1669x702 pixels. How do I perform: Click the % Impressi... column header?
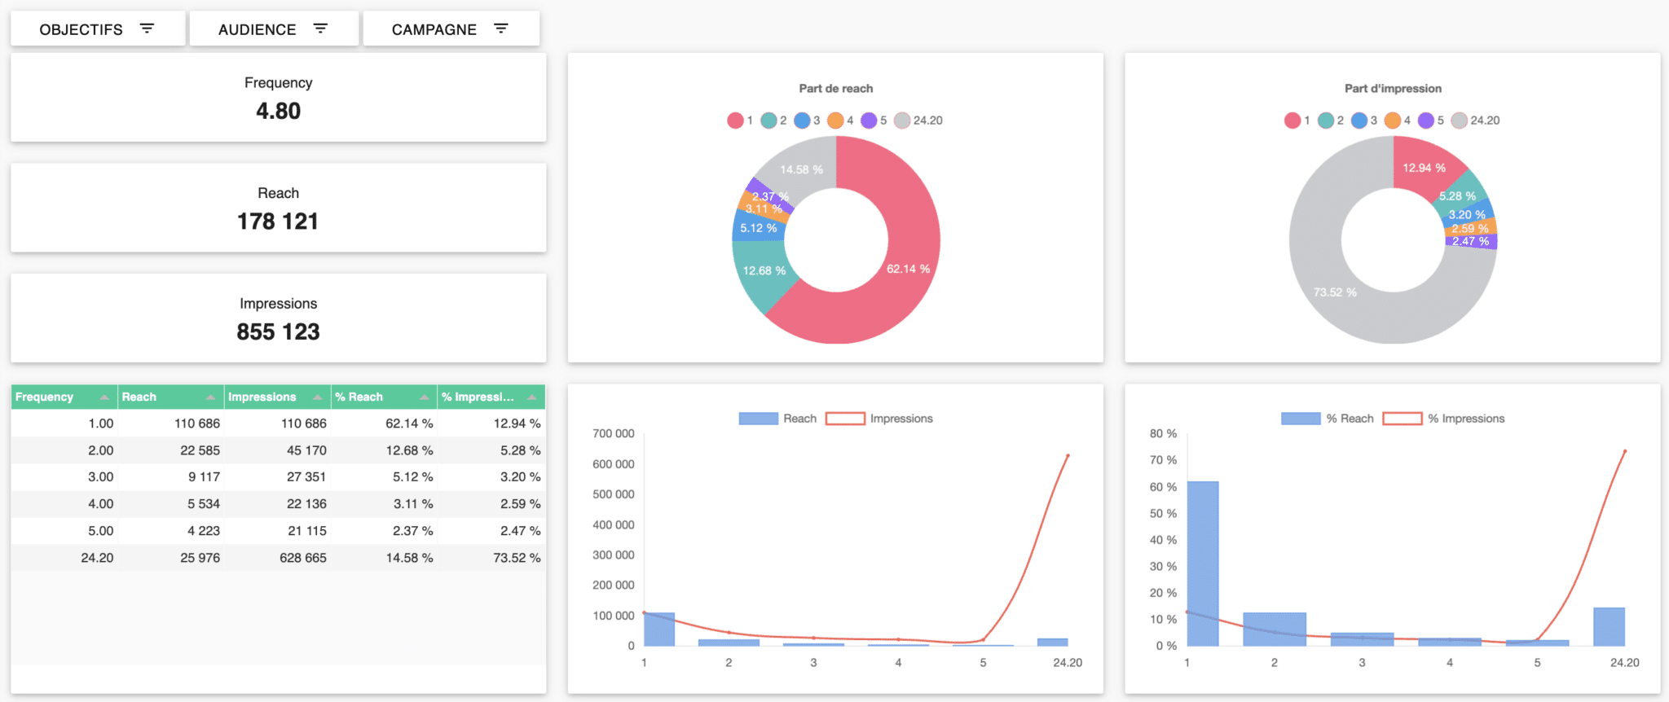(491, 397)
